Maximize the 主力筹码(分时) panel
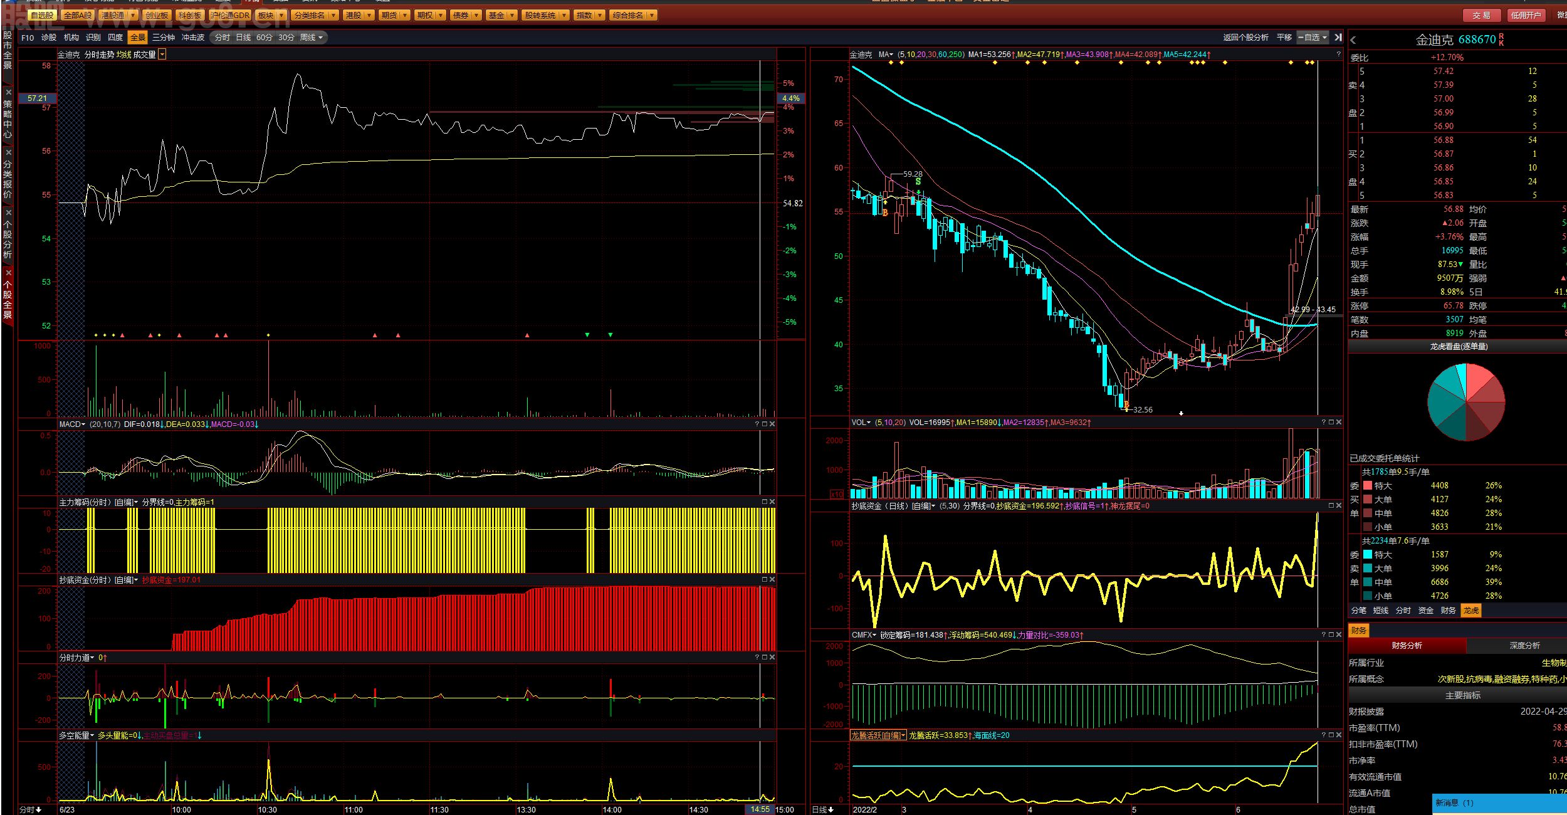 pos(765,502)
